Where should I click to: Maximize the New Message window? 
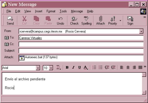pyautogui.click(x=137, y=5)
